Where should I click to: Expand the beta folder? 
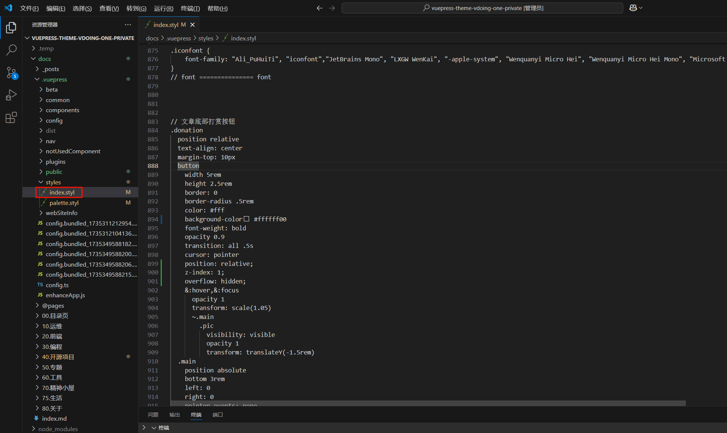(52, 89)
